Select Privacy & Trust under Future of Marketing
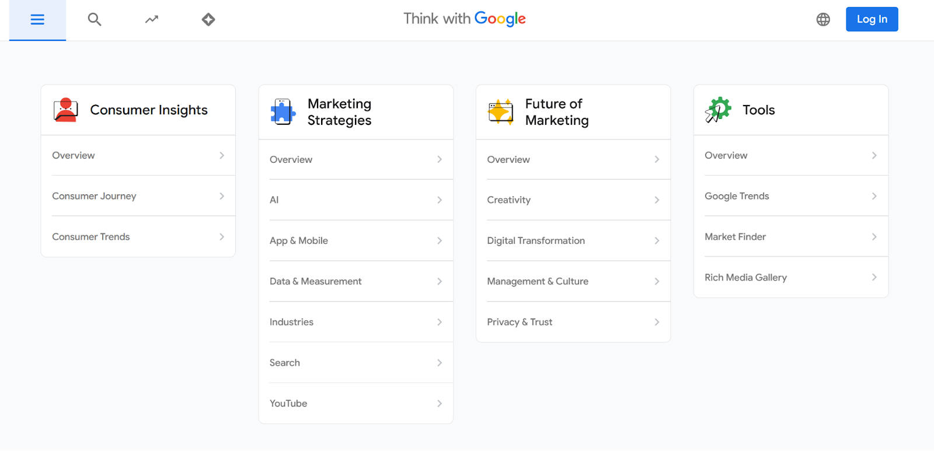The height and width of the screenshot is (451, 934). (x=519, y=321)
